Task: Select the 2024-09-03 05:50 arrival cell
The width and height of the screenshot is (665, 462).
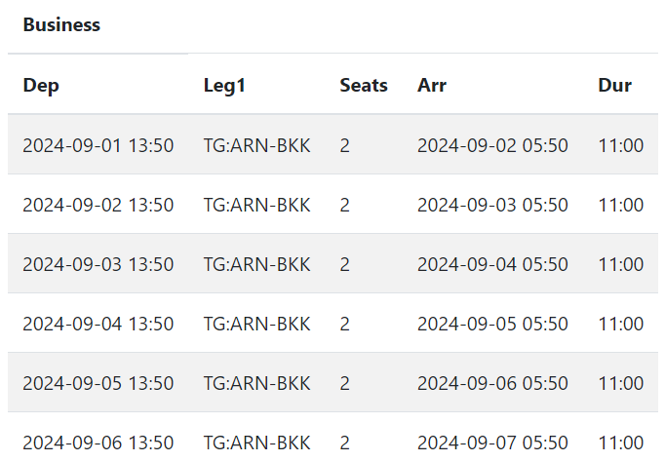Action: [x=492, y=205]
